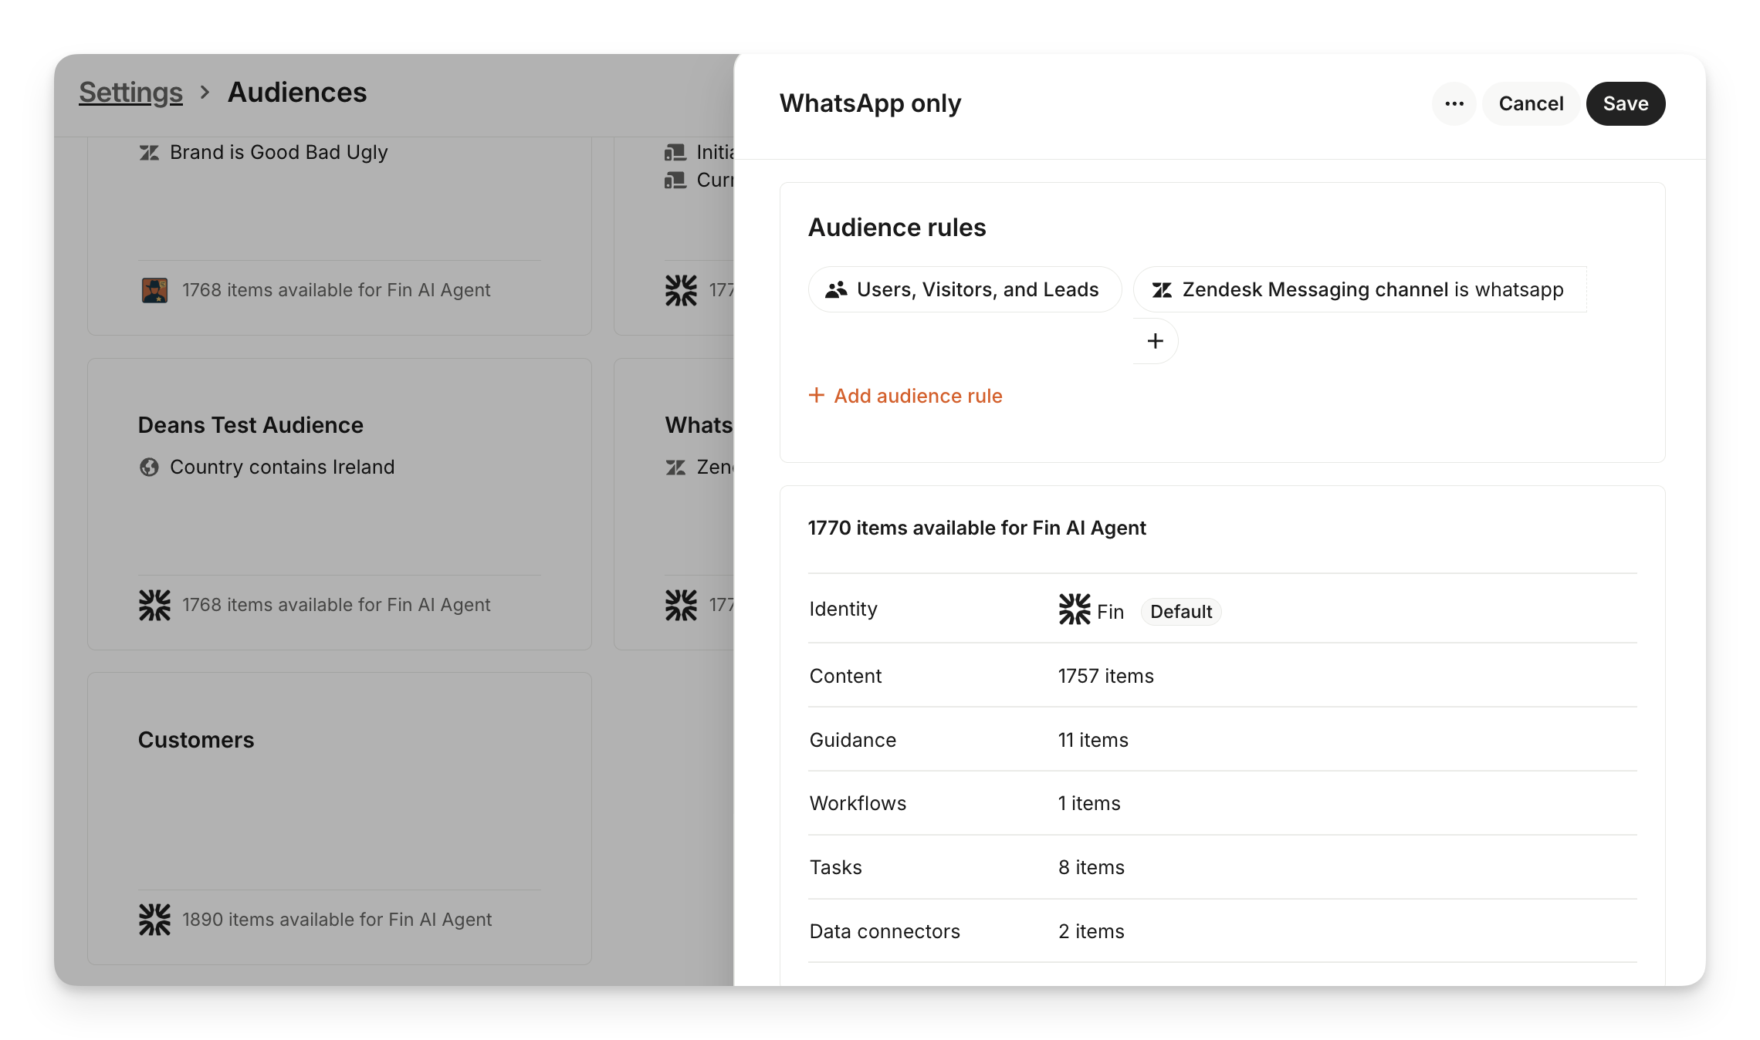Click the plus icon to add a filter

pyautogui.click(x=1155, y=341)
